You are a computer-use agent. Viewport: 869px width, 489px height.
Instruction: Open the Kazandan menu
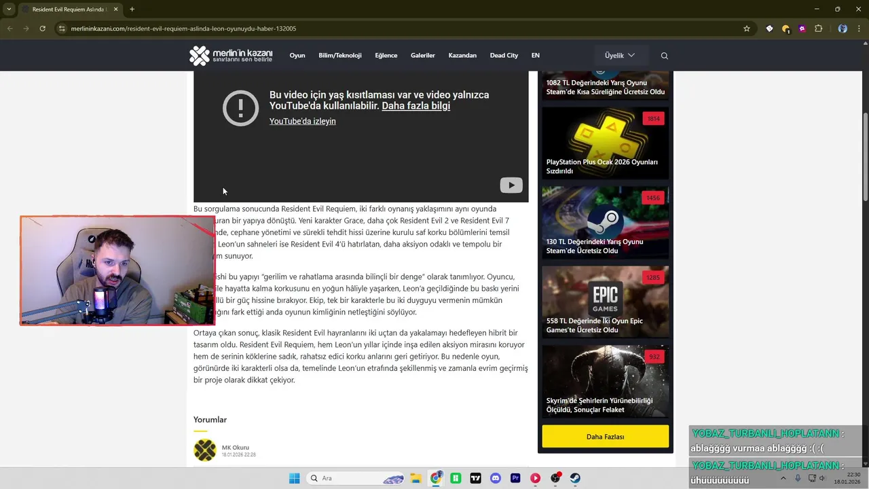(x=462, y=56)
